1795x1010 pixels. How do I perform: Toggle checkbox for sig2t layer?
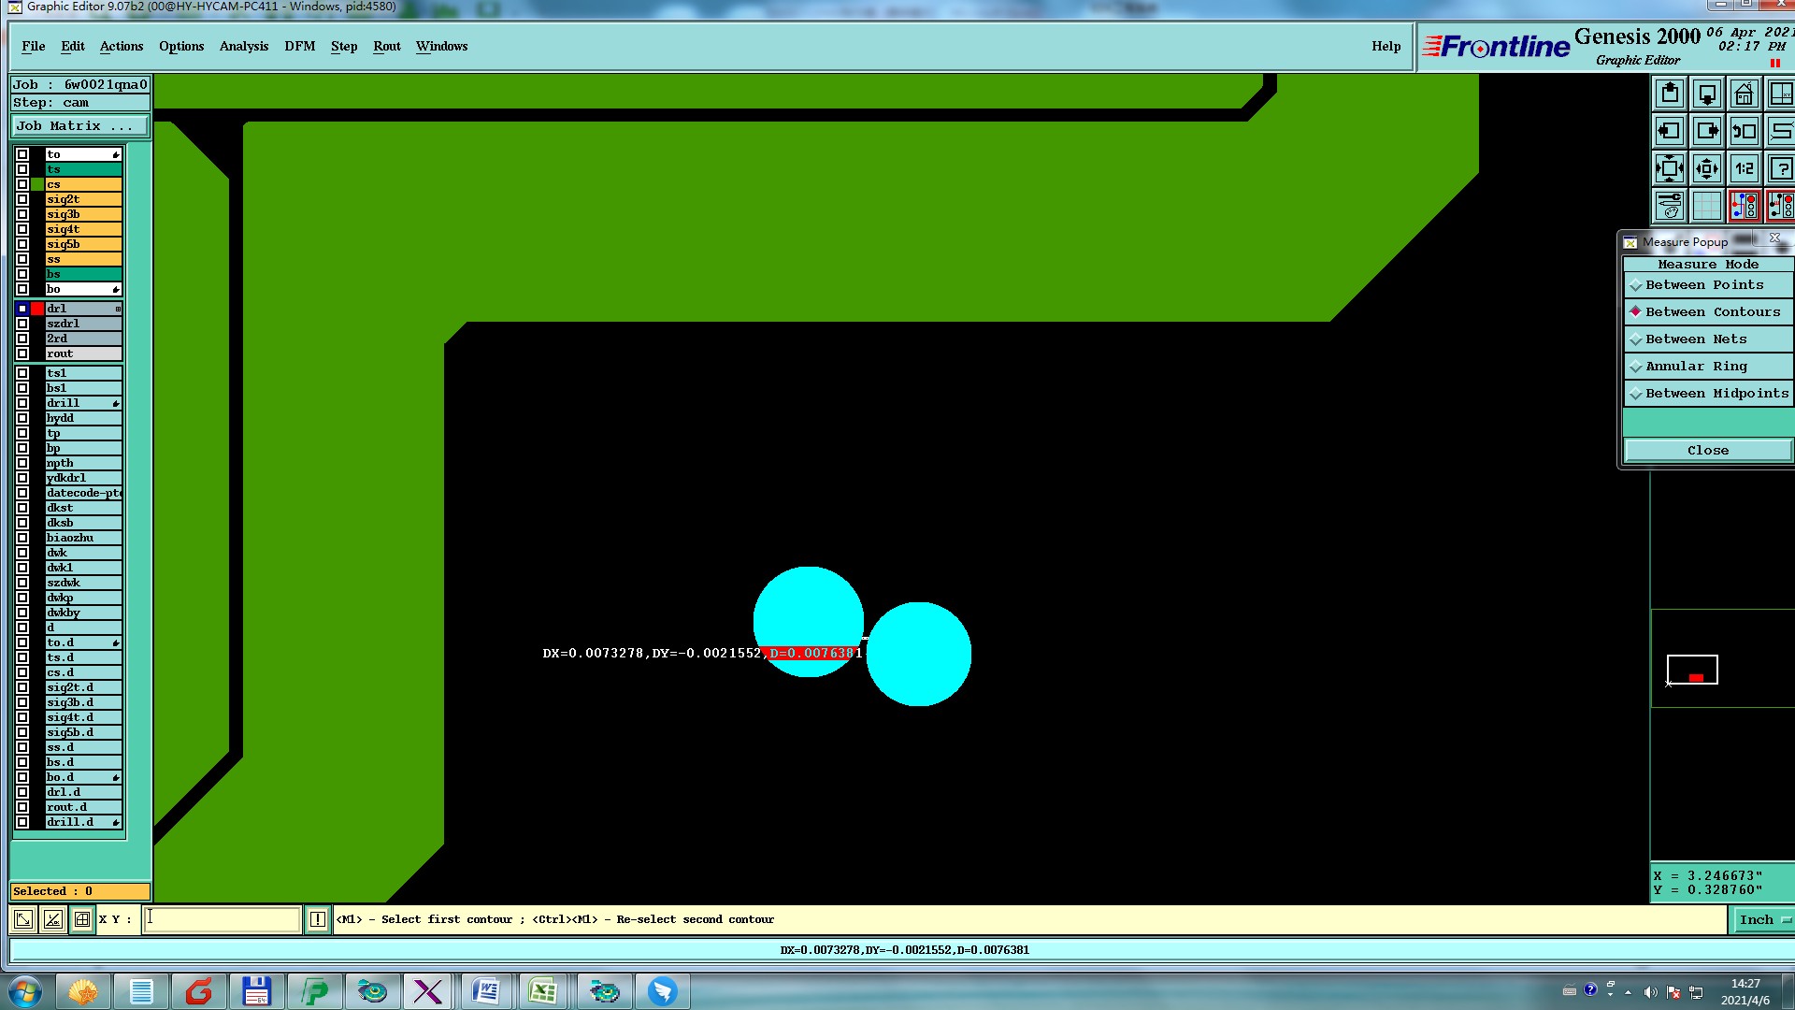tap(22, 199)
